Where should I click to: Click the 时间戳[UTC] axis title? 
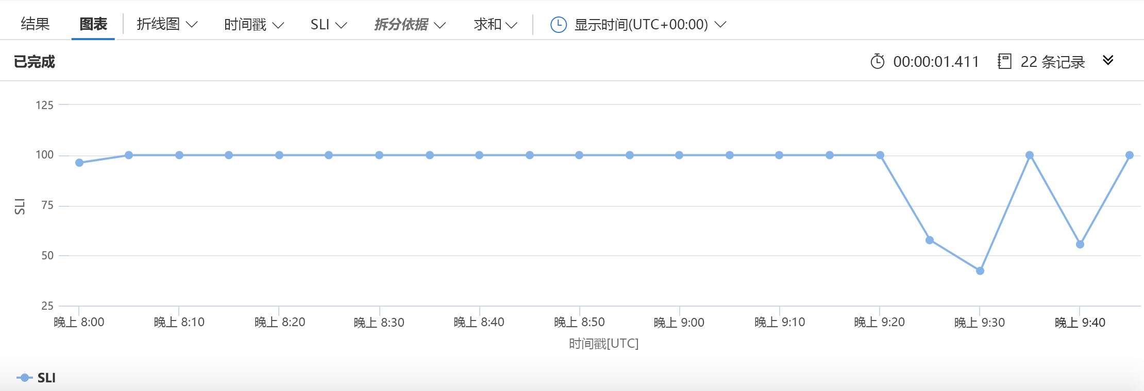tap(604, 344)
